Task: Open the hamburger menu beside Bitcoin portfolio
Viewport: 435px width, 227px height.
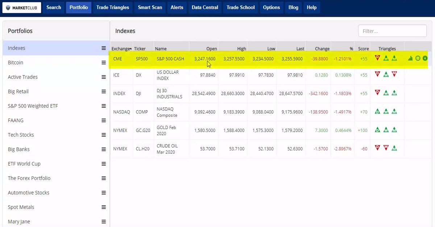Action: 104,63
